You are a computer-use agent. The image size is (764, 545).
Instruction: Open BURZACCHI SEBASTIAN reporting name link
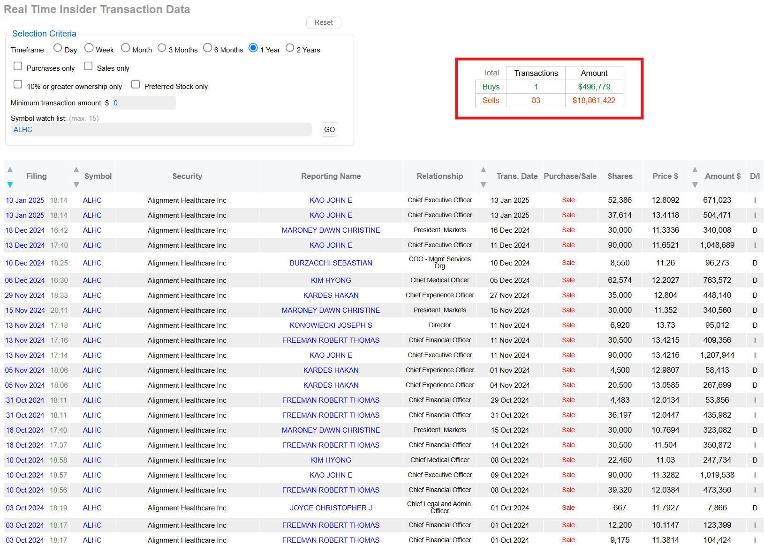331,263
